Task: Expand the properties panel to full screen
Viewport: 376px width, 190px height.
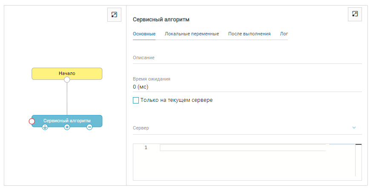Action: (355, 14)
